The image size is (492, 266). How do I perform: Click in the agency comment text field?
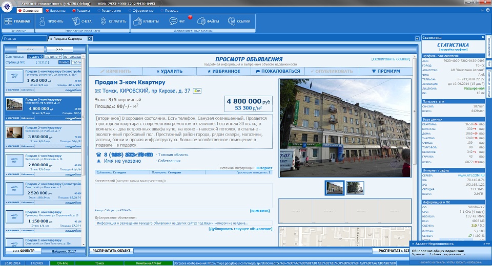point(183,196)
